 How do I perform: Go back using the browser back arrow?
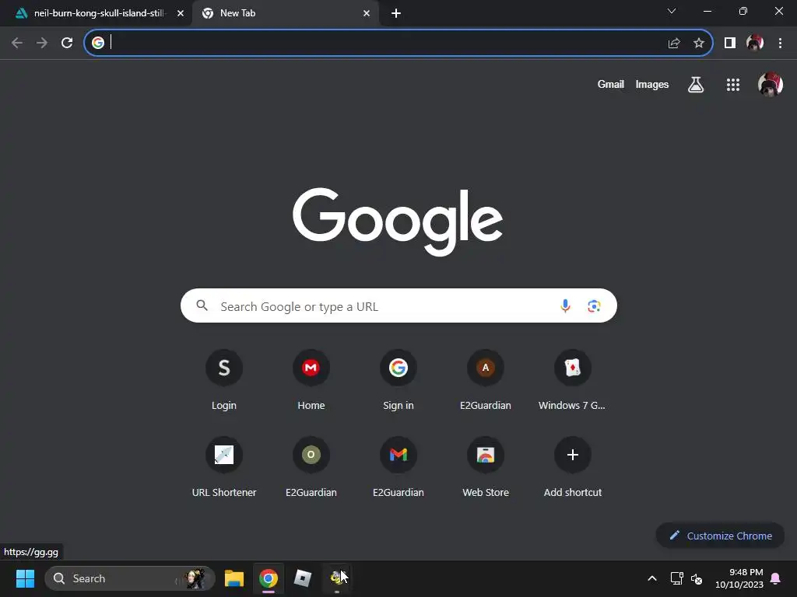17,43
